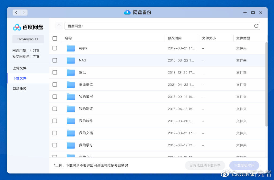Tick the 我的藏书 folder checkbox
Screen dimensions: 274x180
[x=55, y=97]
